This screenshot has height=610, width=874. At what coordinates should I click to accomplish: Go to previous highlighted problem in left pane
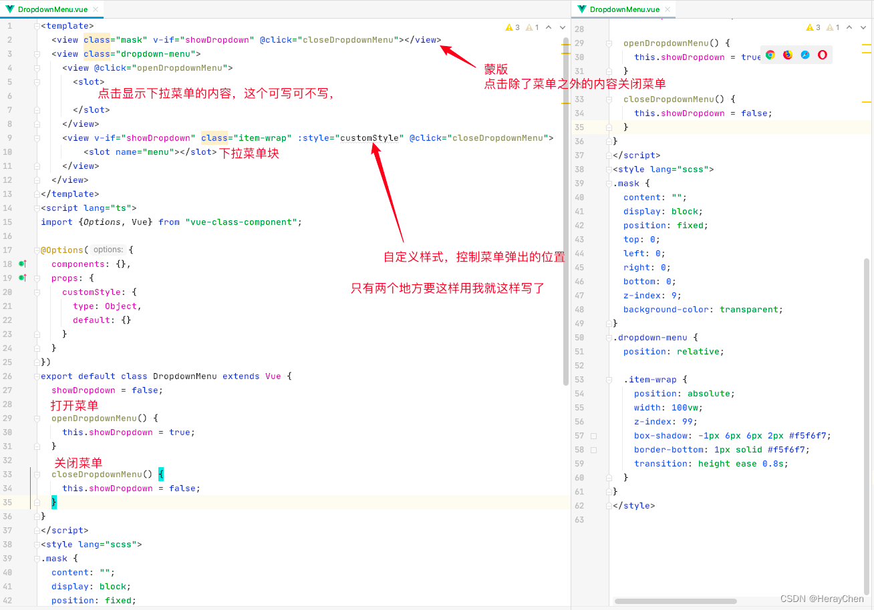(x=549, y=27)
